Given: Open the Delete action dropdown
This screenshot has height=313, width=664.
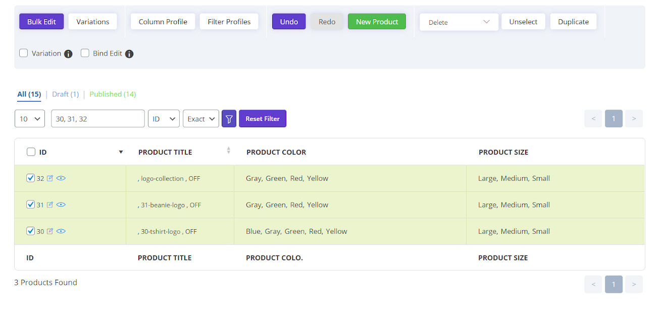Looking at the screenshot, I should click(459, 22).
